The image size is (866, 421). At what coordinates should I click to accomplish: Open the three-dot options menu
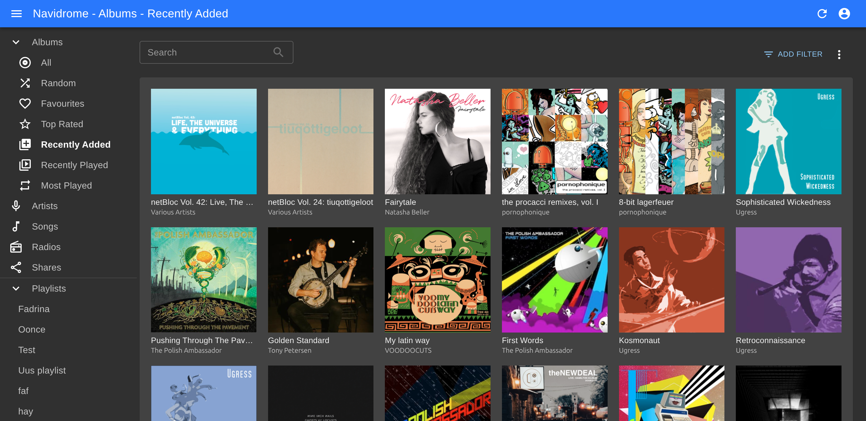pyautogui.click(x=839, y=54)
